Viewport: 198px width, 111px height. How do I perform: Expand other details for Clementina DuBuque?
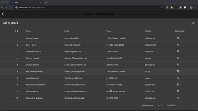[x=178, y=98]
